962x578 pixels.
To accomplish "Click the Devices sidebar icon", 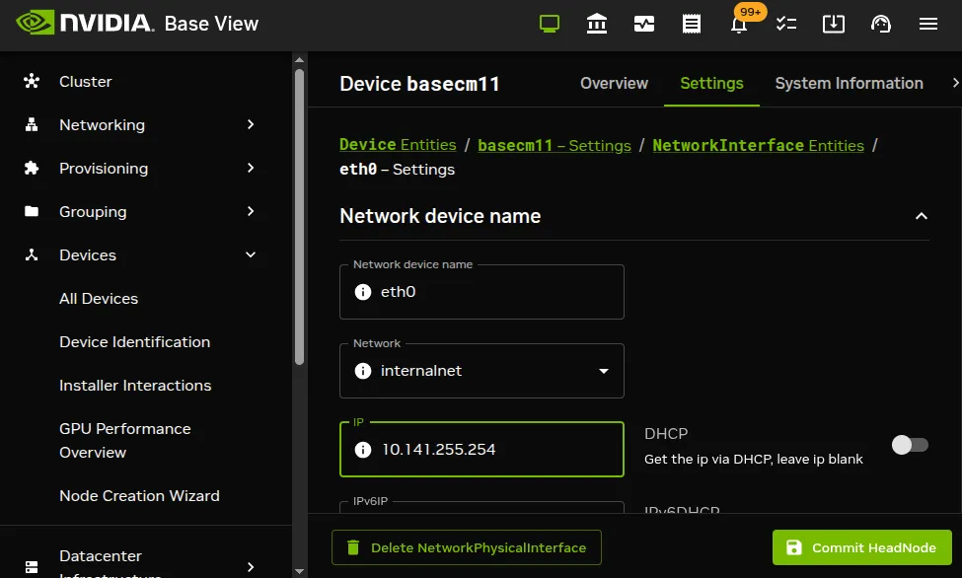I will pos(32,254).
